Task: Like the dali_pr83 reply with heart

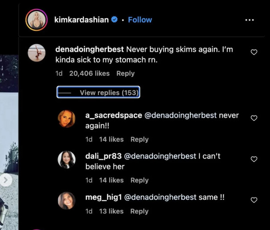Action: pos(254,159)
